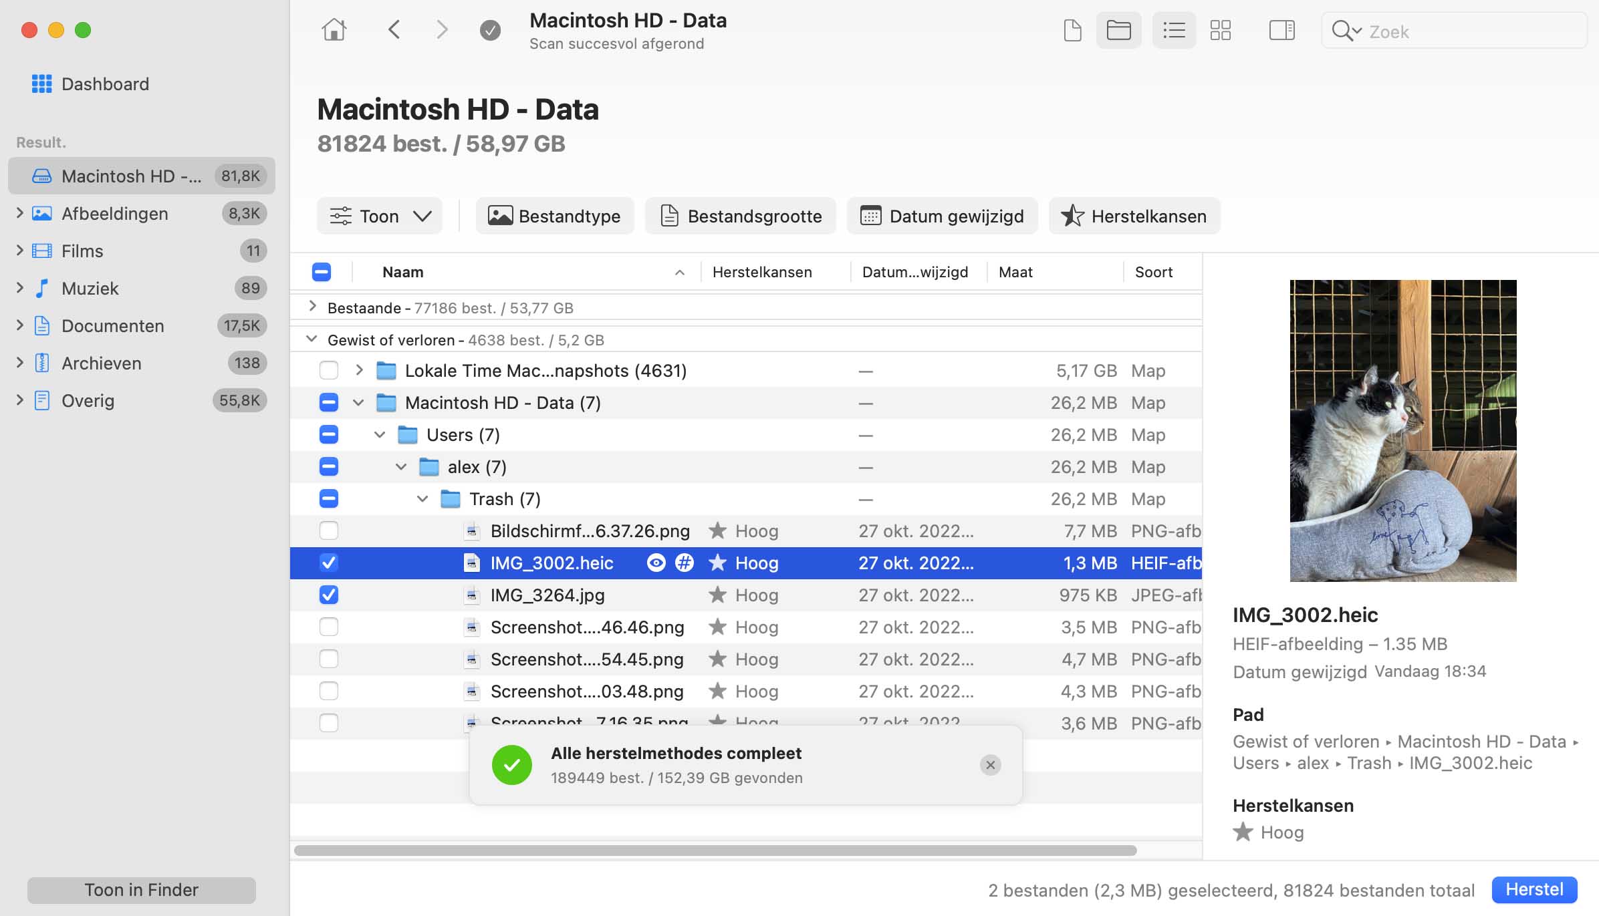Filter by Herstelkansen
This screenshot has height=916, width=1599.
(1134, 216)
